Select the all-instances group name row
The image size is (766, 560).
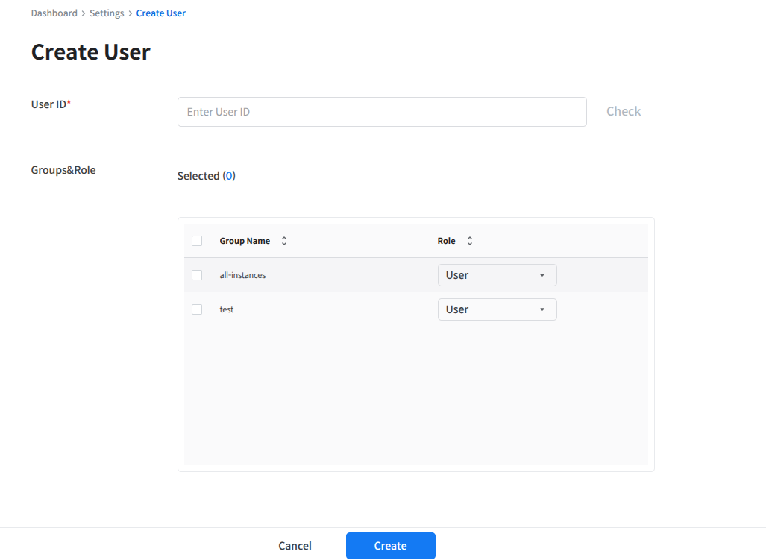tap(242, 275)
